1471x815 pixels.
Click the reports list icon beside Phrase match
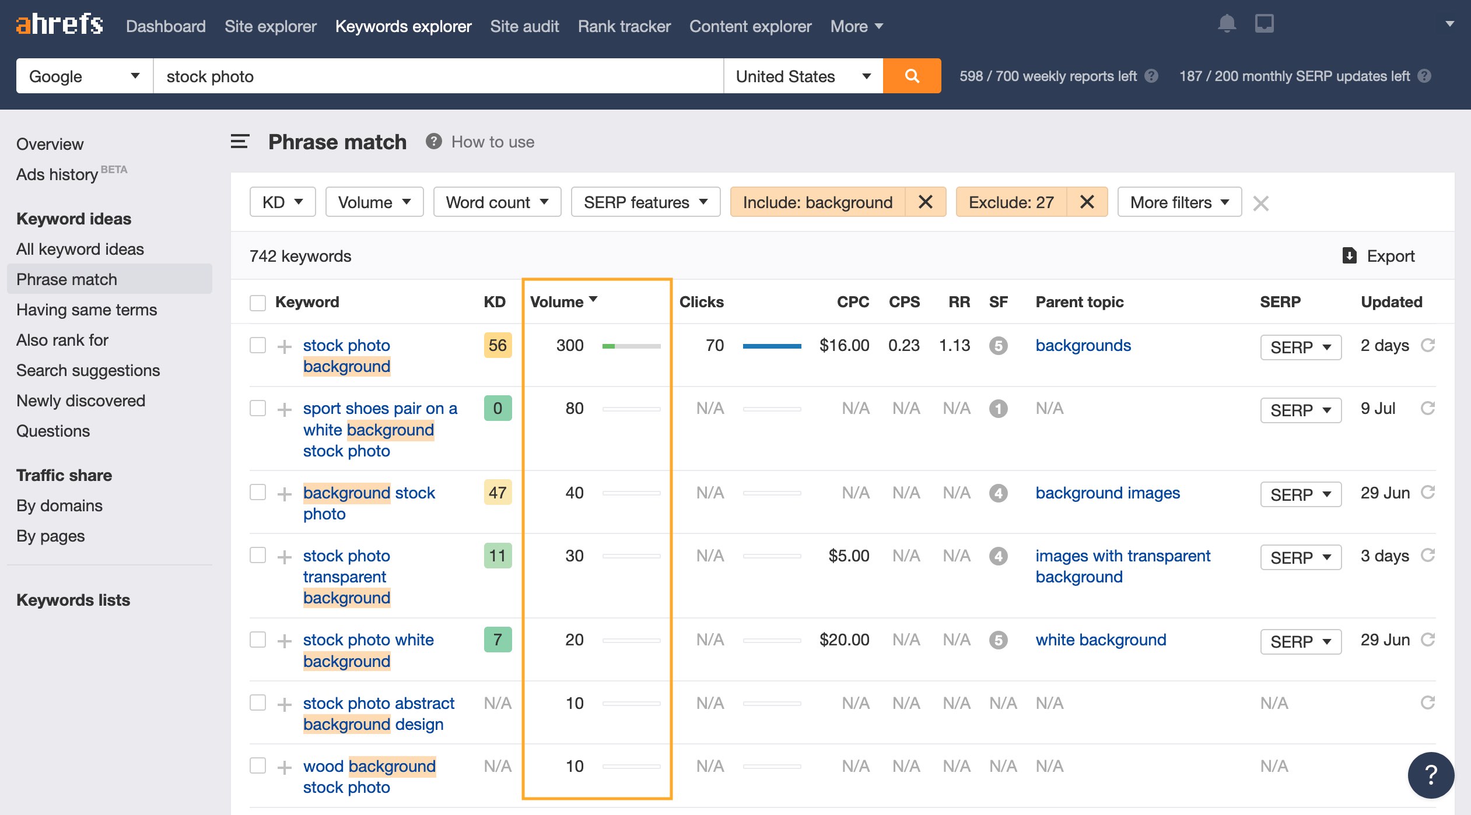click(x=240, y=142)
